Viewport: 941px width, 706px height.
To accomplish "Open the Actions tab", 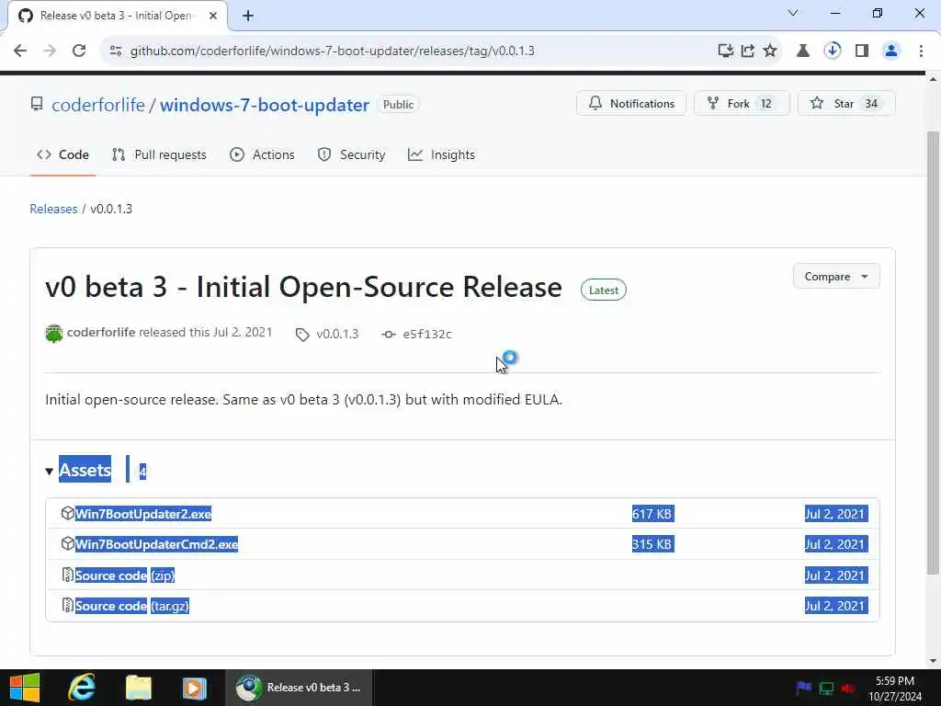I will tap(262, 154).
